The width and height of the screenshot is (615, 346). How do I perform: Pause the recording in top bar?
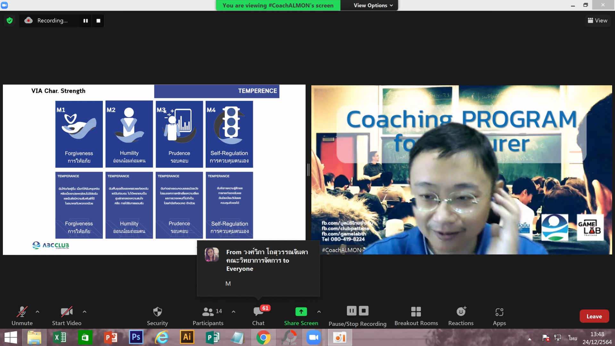(x=86, y=21)
